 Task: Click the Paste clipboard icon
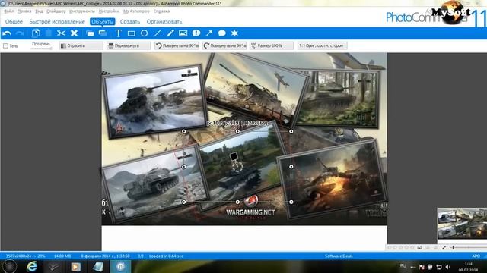[x=49, y=33]
